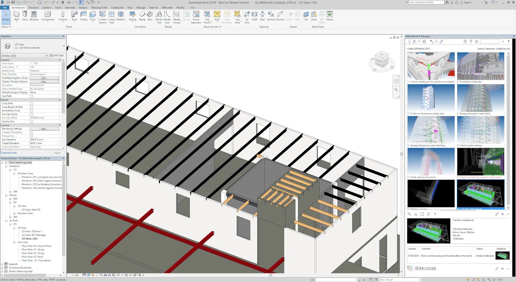Select the Stair tool
Image resolution: width=516 pixels, height=282 pixels.
pyautogui.click(x=150, y=16)
